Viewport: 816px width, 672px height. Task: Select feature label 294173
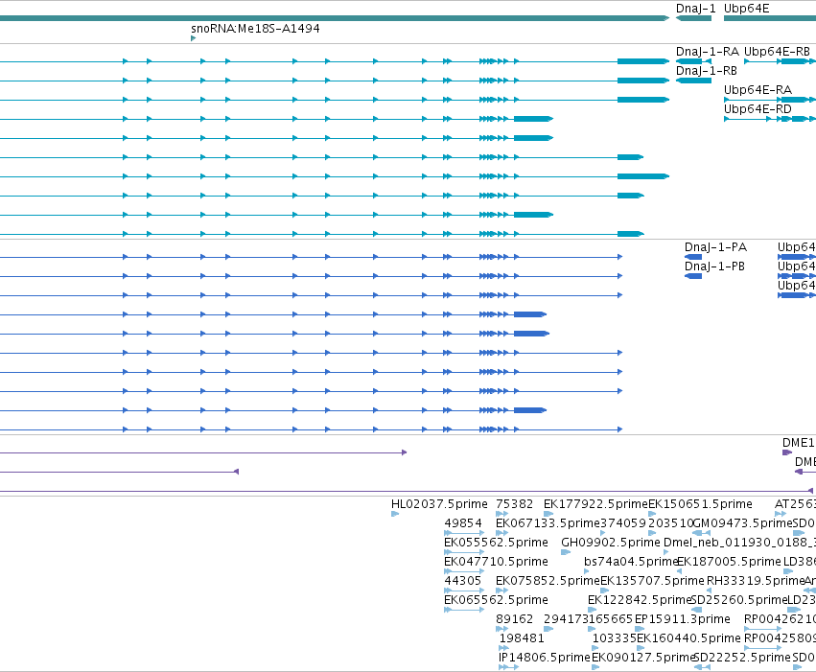click(566, 619)
